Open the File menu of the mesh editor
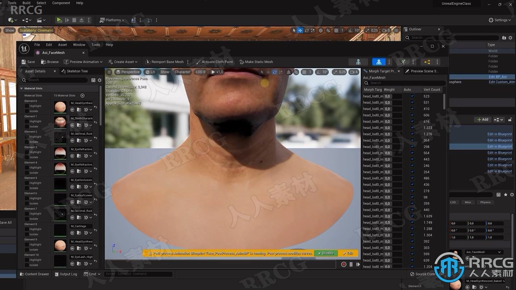 [37, 45]
